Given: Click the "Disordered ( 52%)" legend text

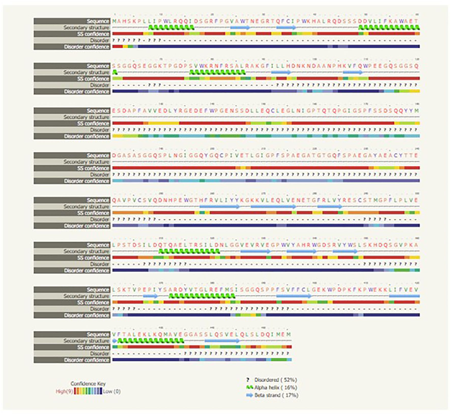Looking at the screenshot, I should pos(276,380).
